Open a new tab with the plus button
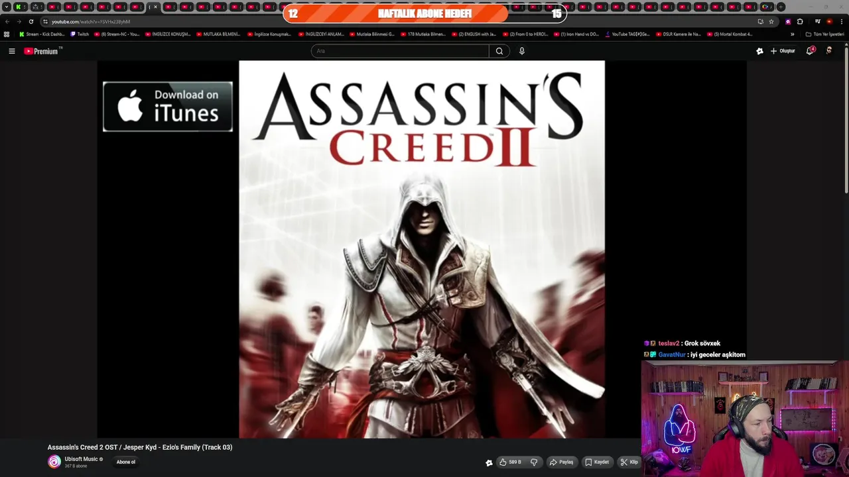849x477 pixels. tap(781, 7)
